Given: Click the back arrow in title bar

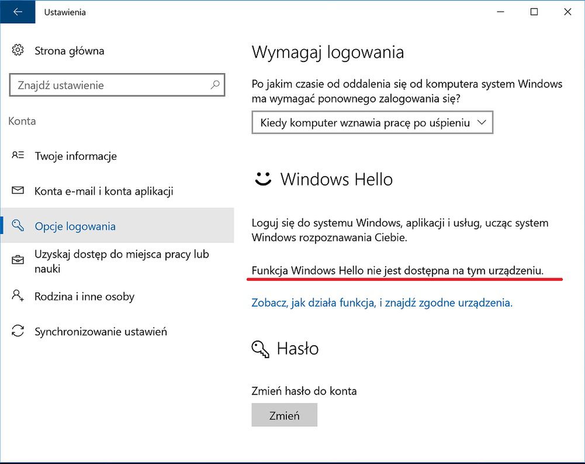Looking at the screenshot, I should (x=18, y=12).
